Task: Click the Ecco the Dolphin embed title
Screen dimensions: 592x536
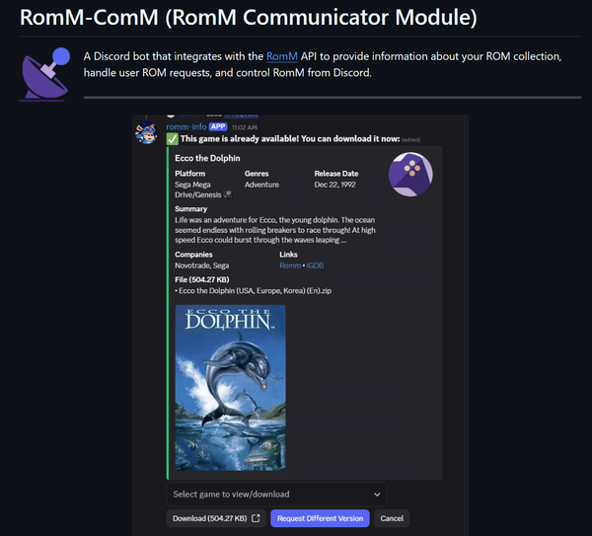Action: [x=207, y=158]
